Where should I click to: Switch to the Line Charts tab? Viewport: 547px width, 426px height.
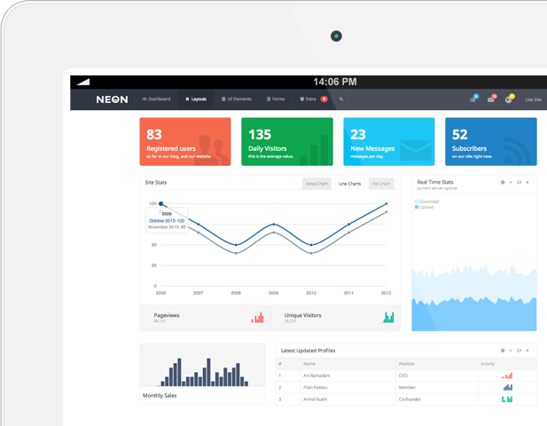point(349,184)
